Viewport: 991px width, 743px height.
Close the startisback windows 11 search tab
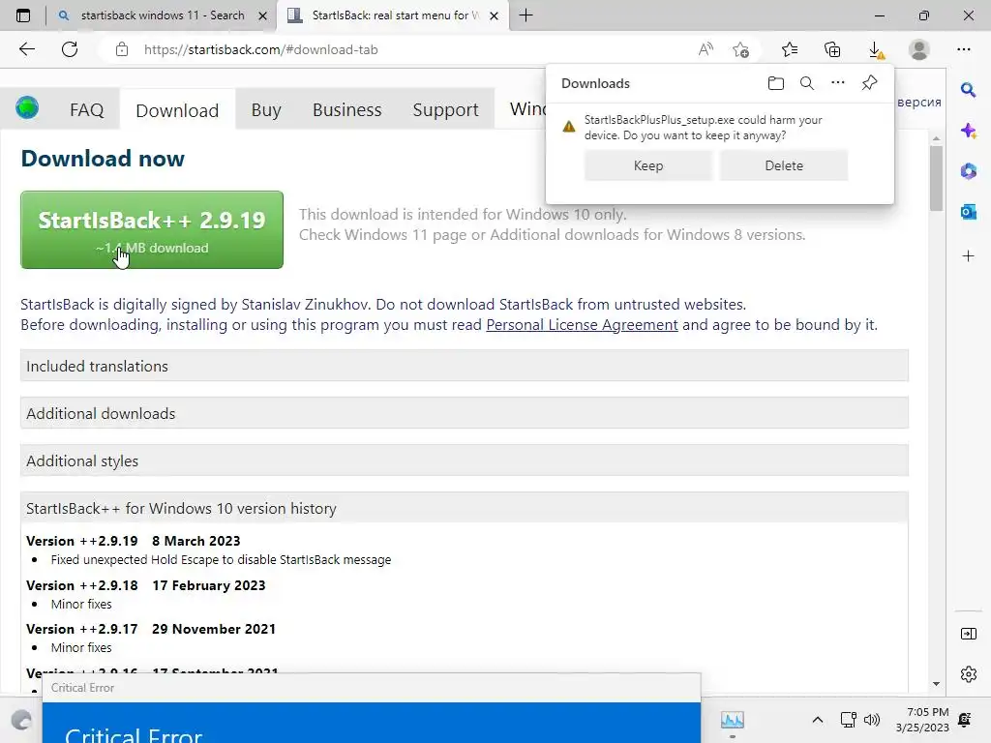click(x=263, y=15)
